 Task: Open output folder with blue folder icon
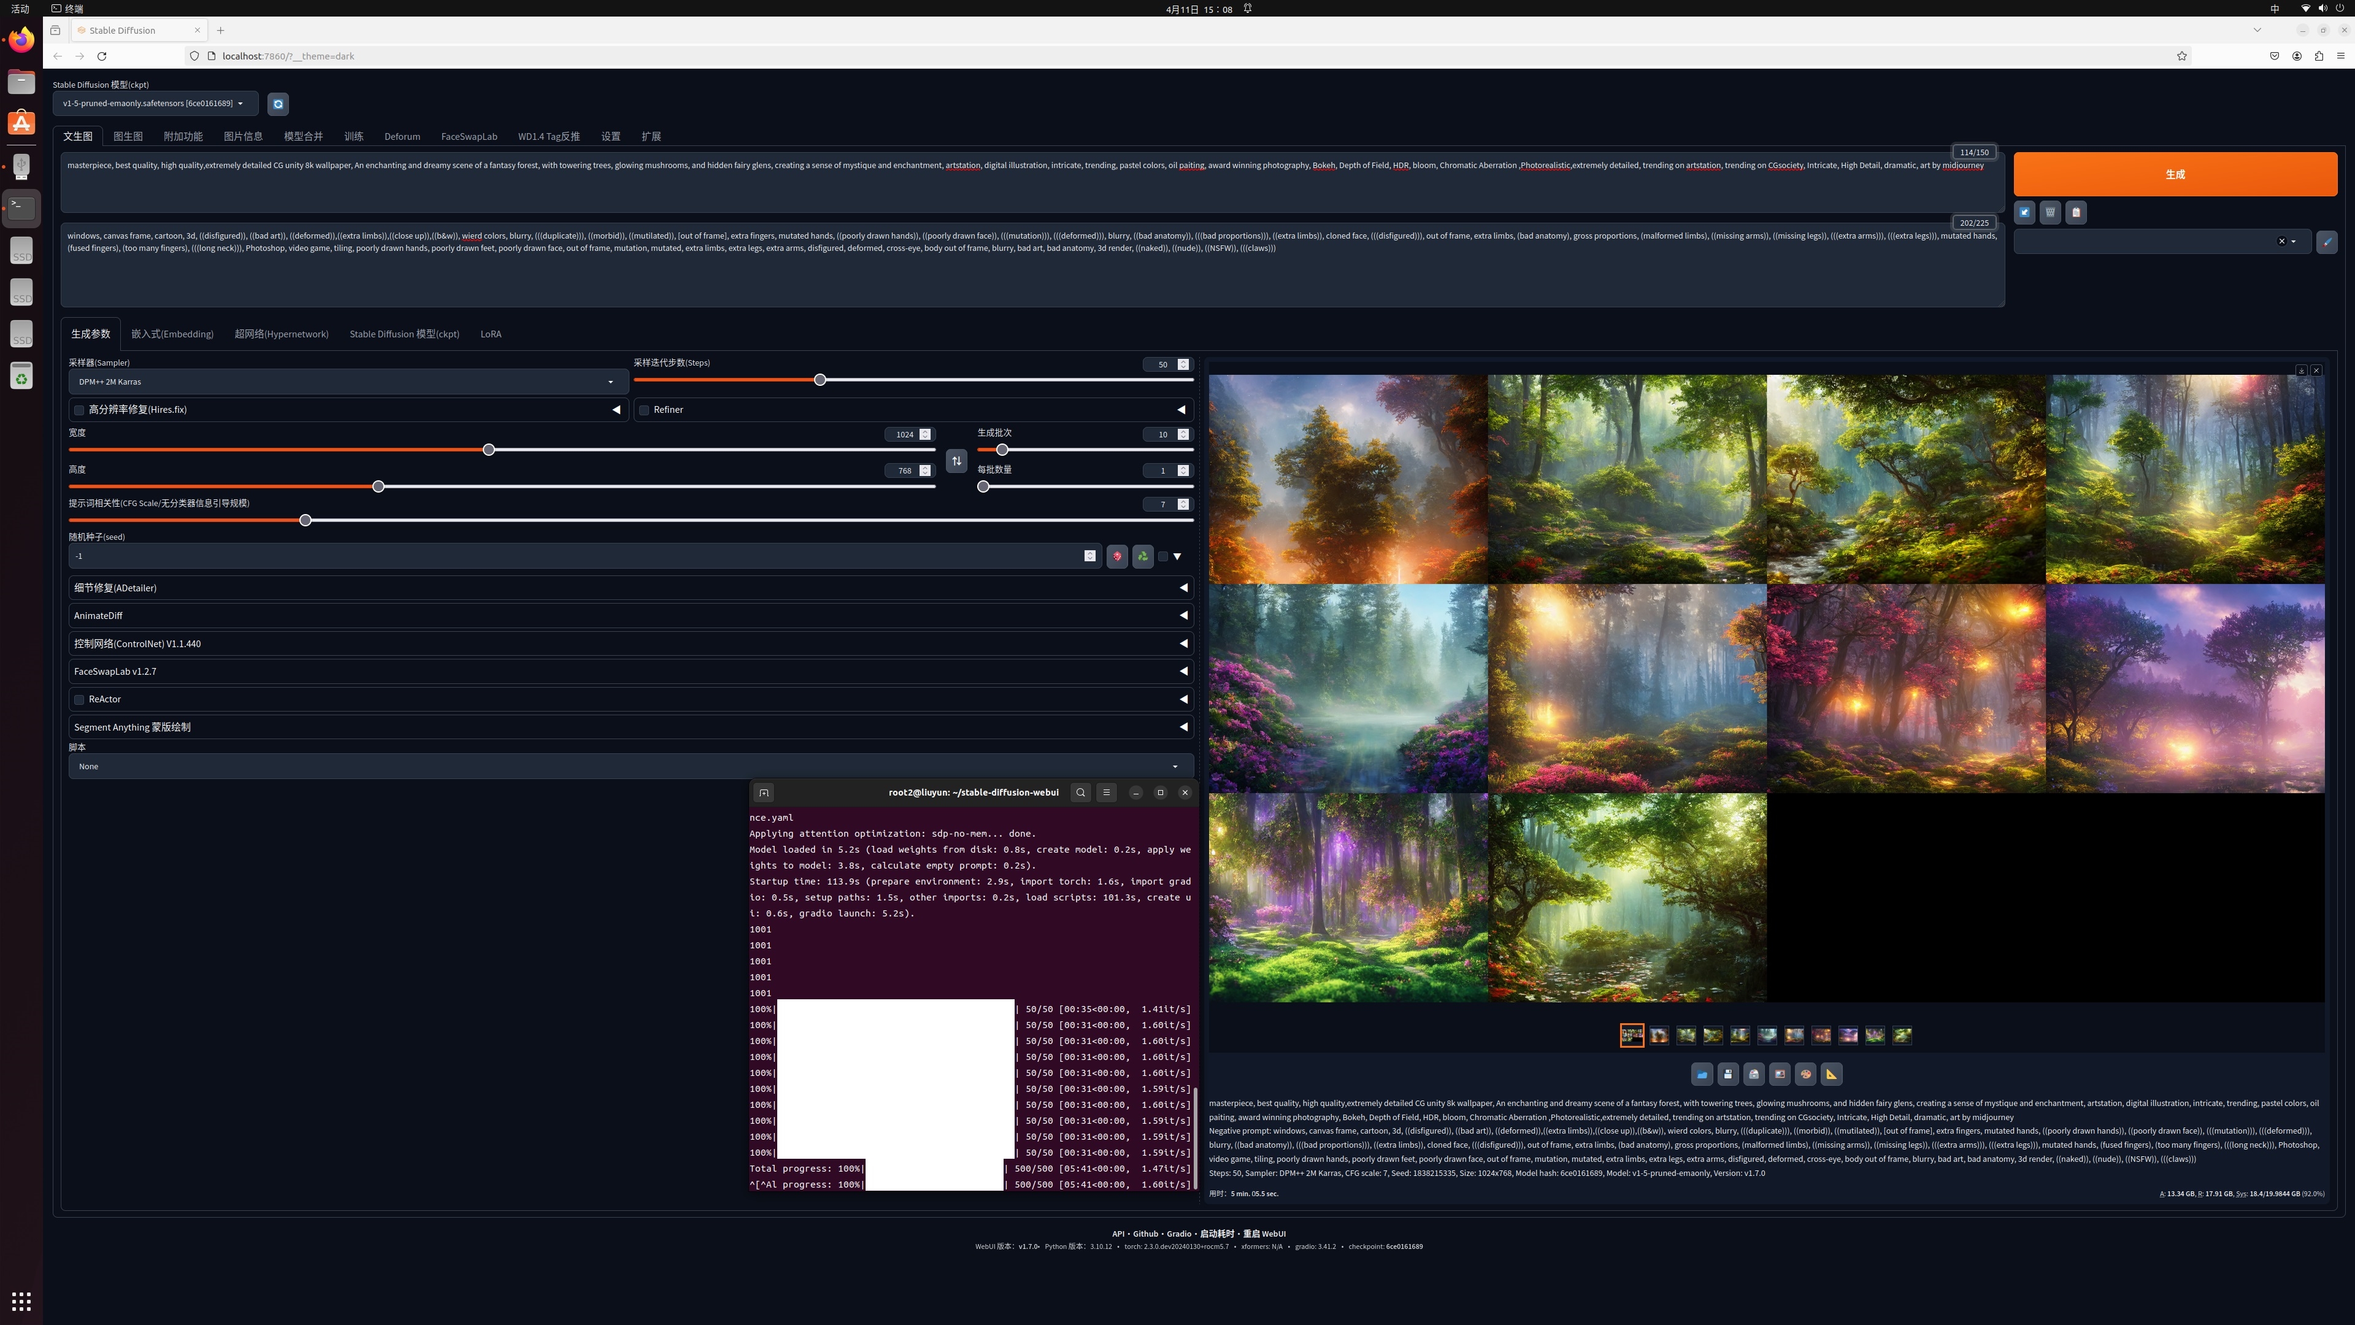(1701, 1075)
